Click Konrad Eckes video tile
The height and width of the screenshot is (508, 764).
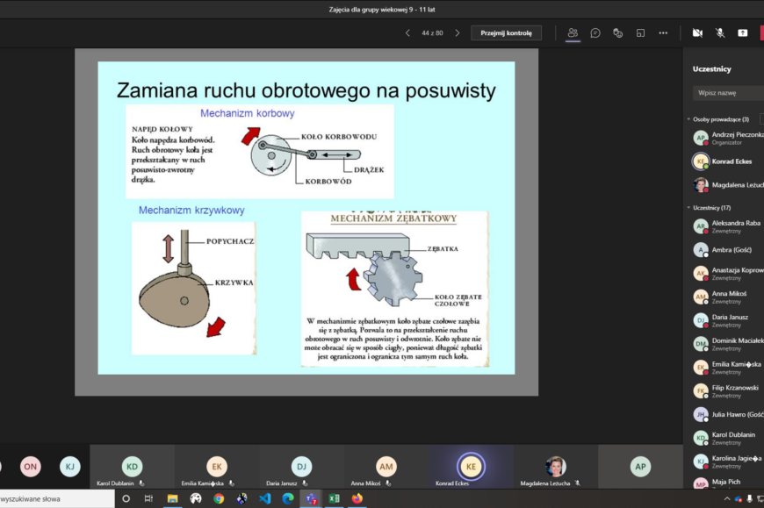point(471,466)
